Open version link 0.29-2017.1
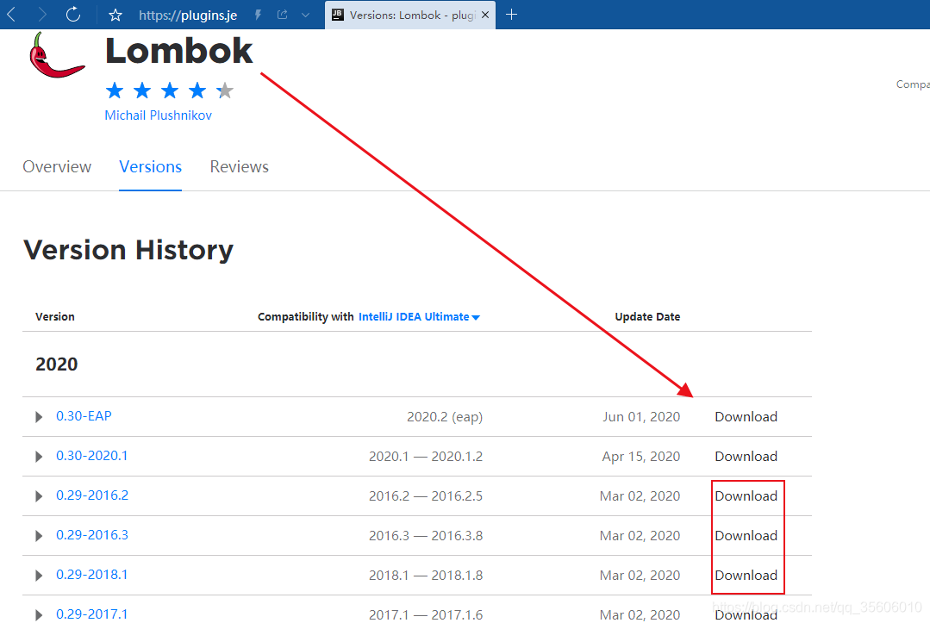This screenshot has height=623, width=930. [92, 614]
